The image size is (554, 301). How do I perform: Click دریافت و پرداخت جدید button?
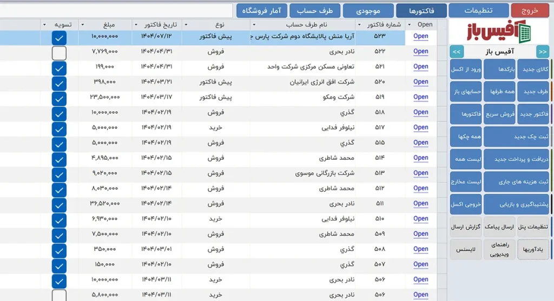(x=517, y=159)
